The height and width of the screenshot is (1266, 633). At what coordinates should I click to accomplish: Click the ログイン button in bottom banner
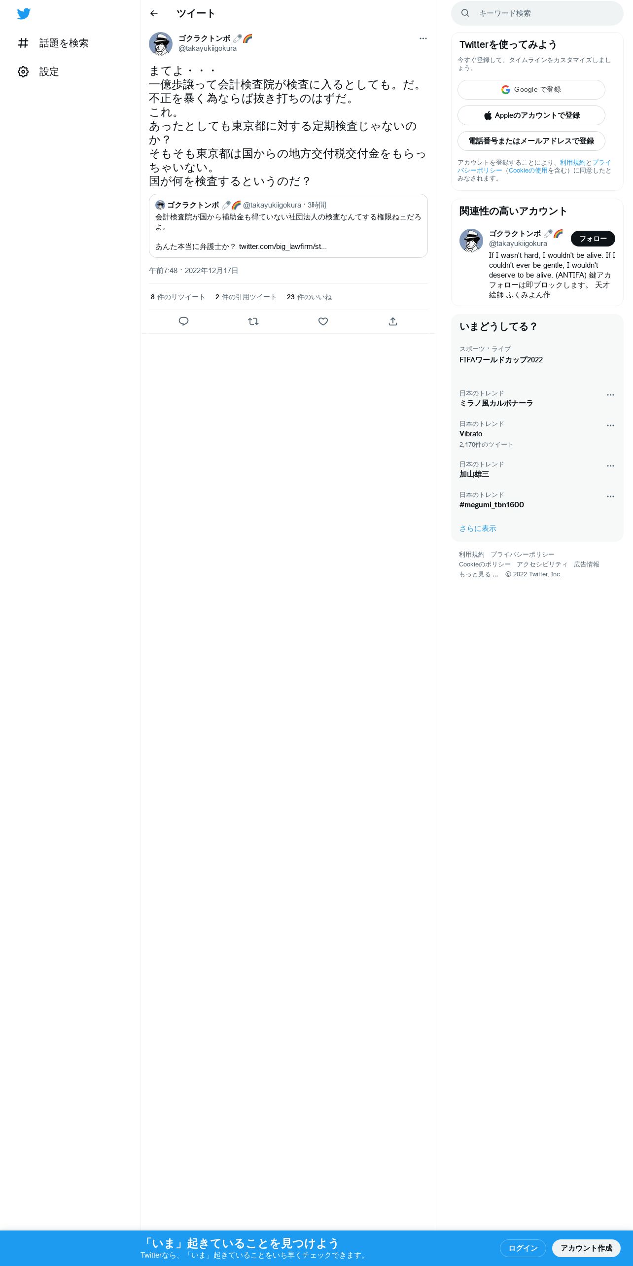pyautogui.click(x=523, y=1248)
